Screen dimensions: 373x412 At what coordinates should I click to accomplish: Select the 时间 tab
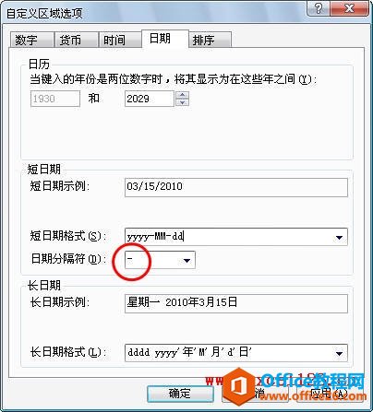120,40
